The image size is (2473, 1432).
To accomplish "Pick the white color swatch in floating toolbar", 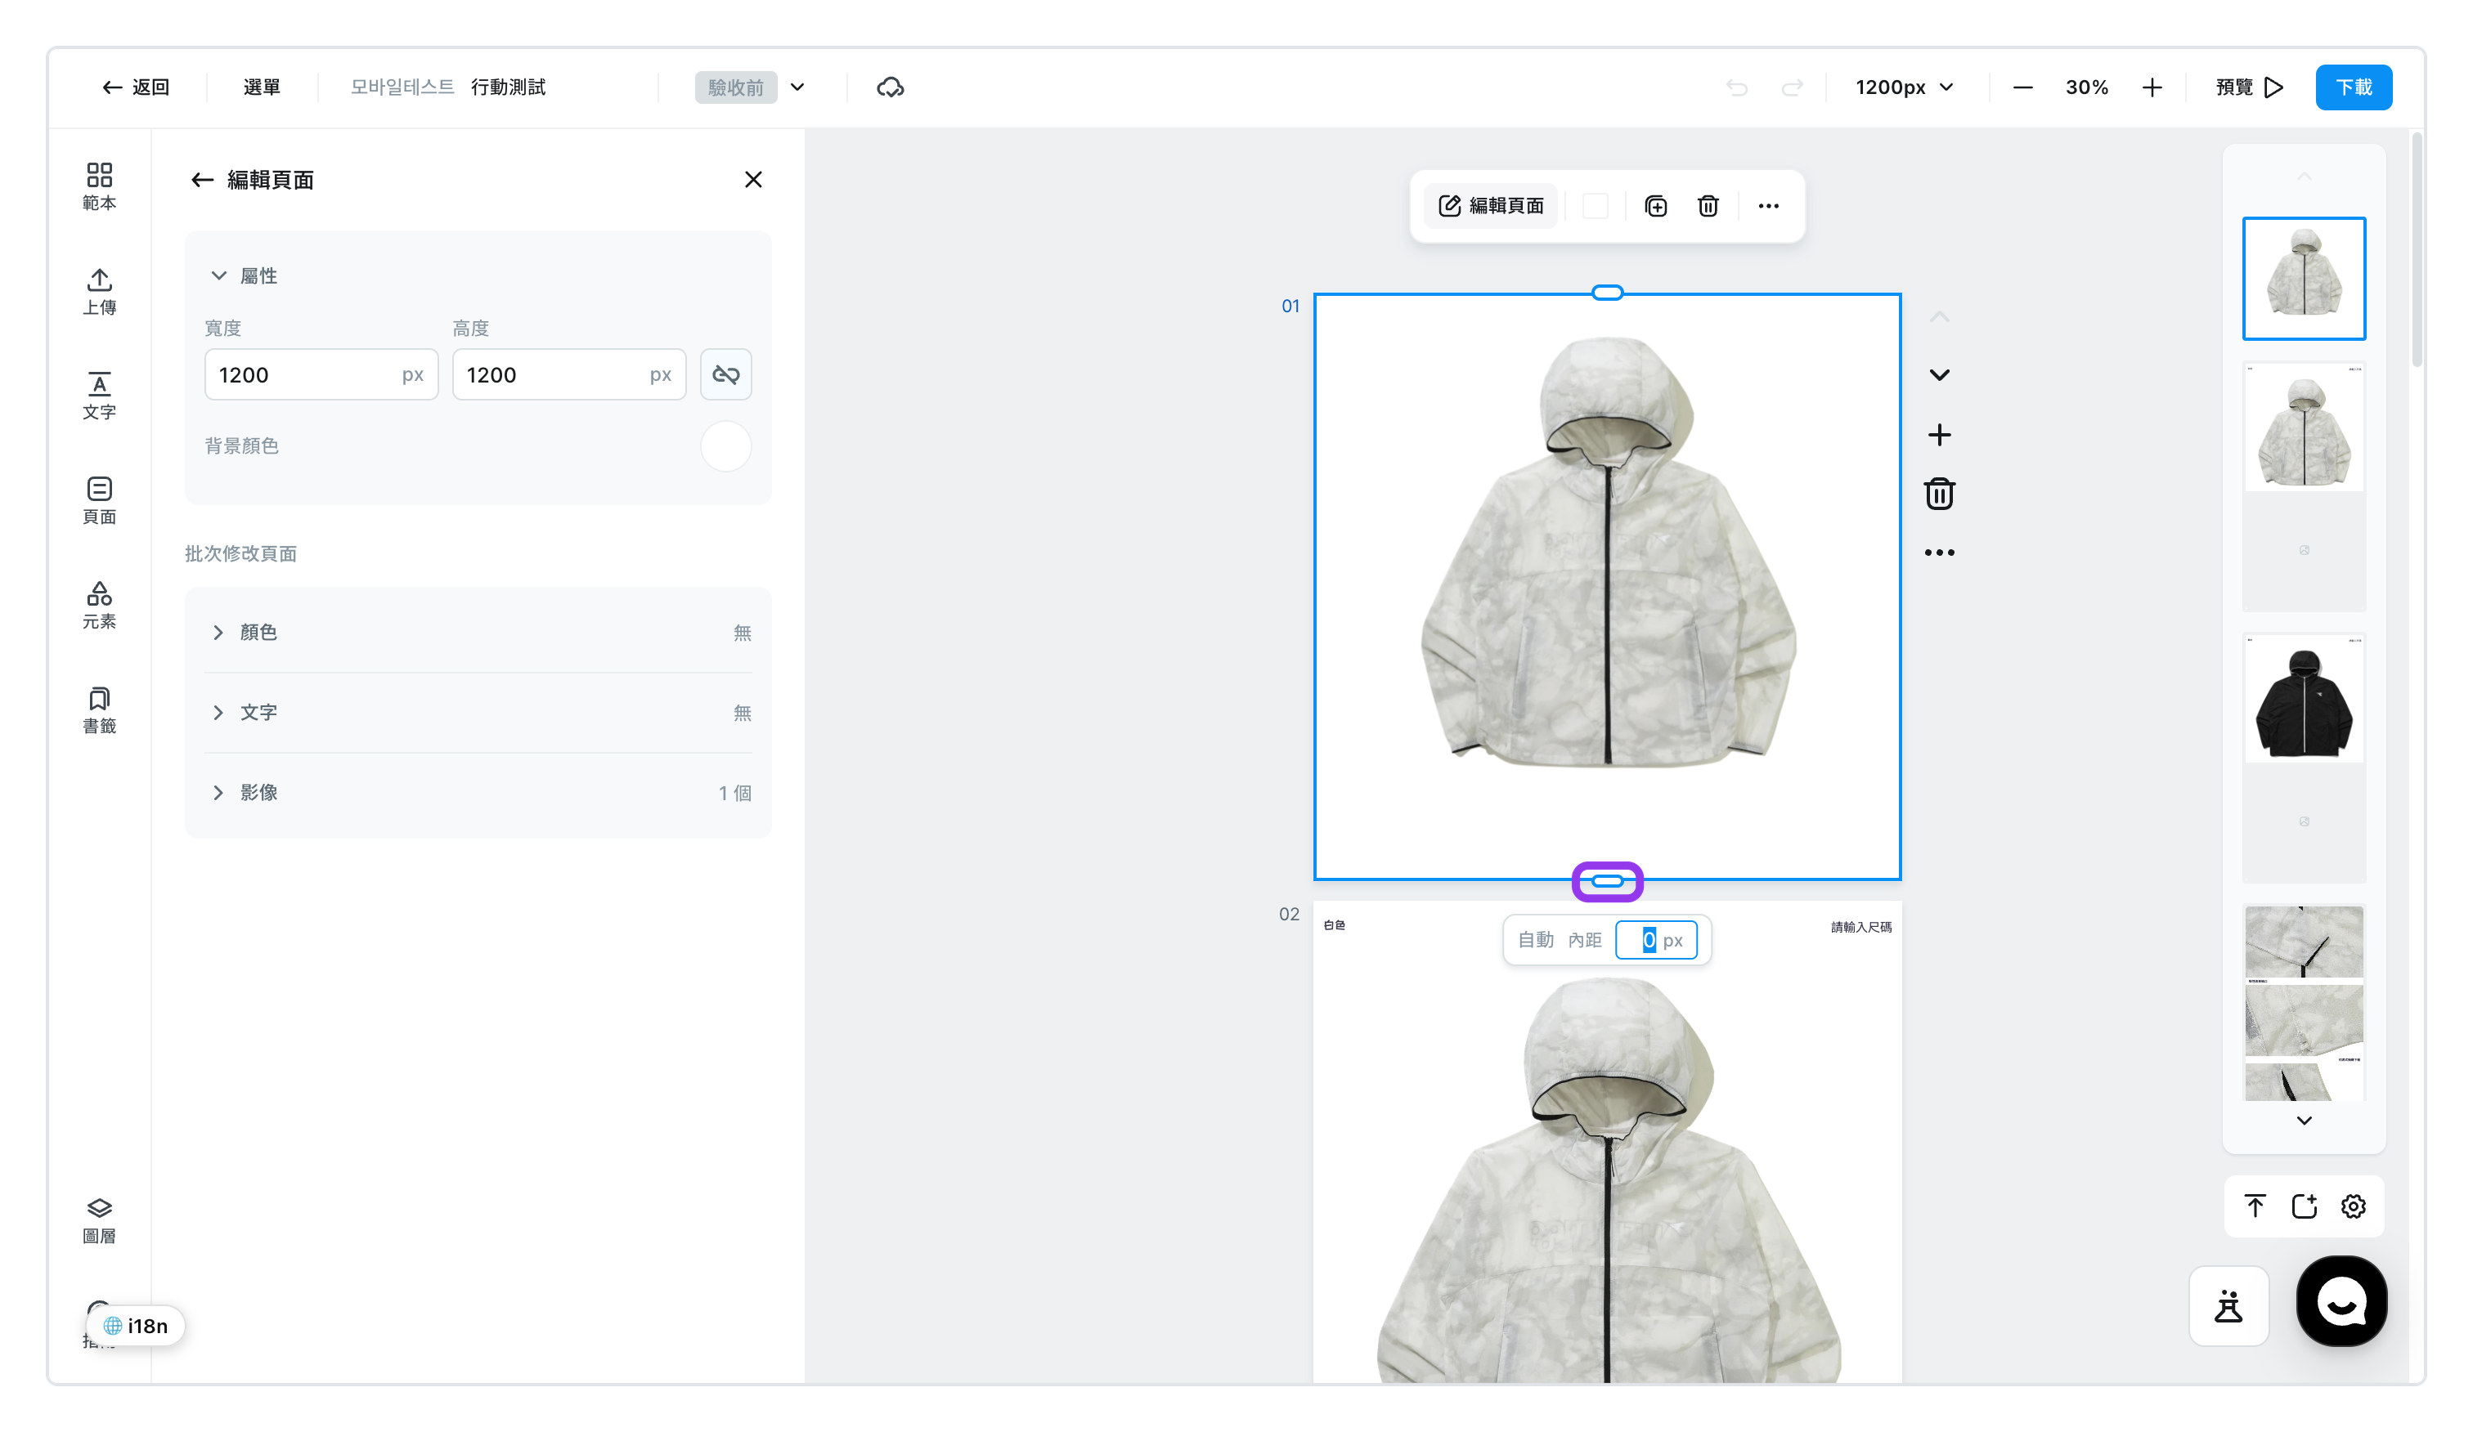I will (x=1596, y=206).
